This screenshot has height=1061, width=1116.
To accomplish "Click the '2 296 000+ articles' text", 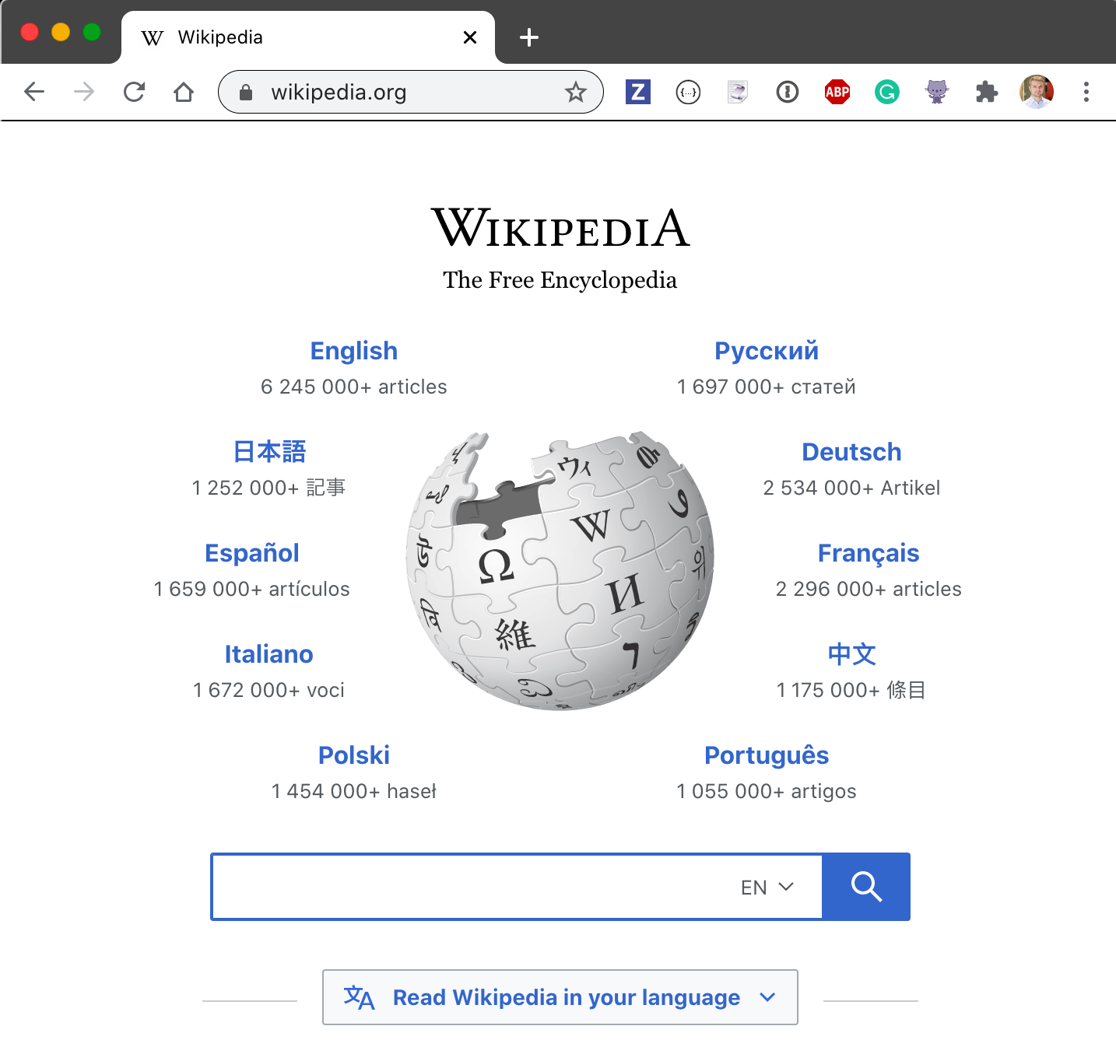I will click(869, 589).
